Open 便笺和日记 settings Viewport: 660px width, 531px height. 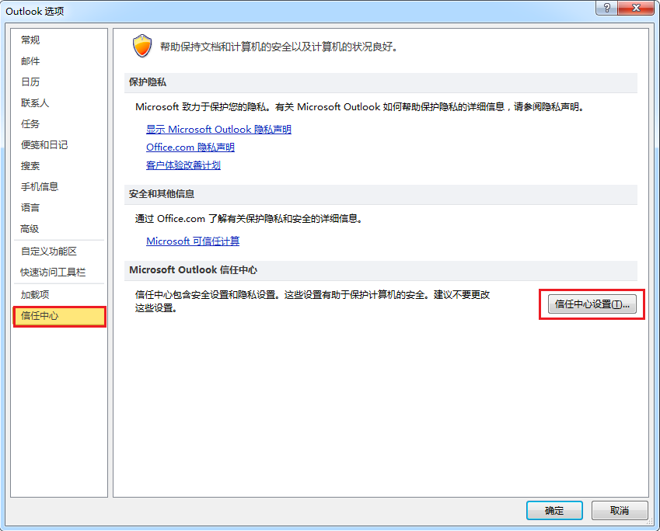[x=44, y=145]
